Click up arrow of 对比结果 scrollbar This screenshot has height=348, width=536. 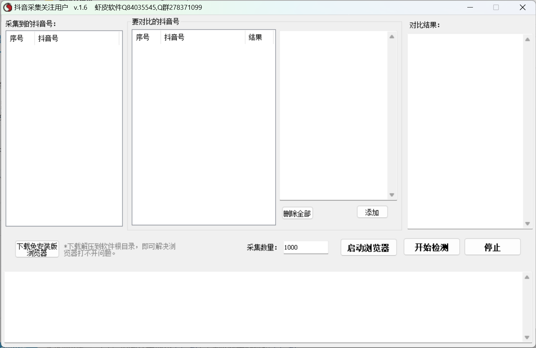point(527,39)
